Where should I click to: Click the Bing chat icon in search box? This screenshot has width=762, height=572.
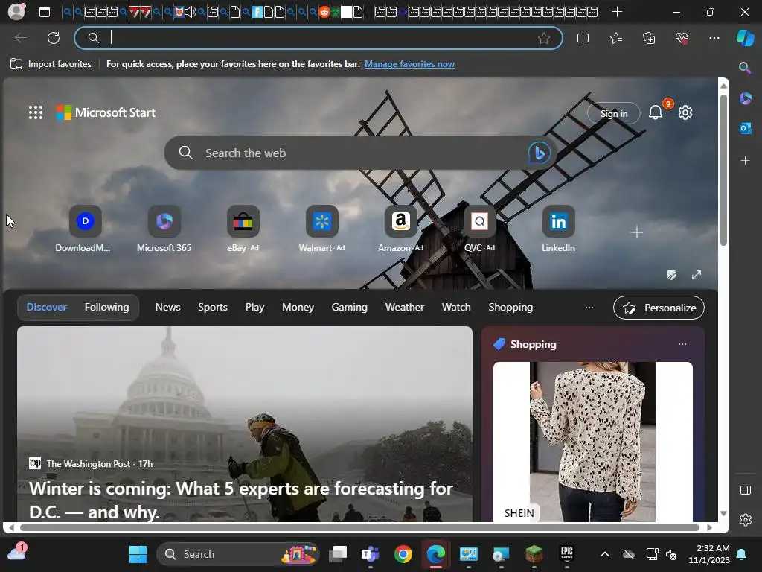(539, 153)
